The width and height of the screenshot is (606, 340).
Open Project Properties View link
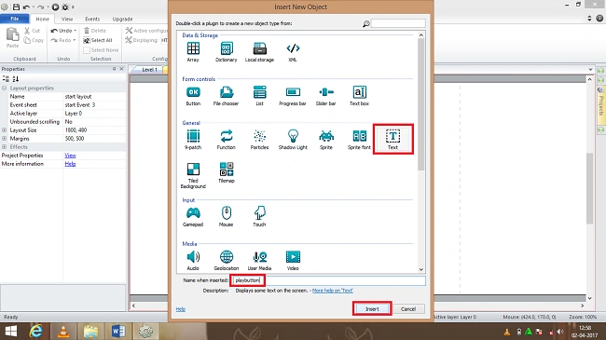70,156
